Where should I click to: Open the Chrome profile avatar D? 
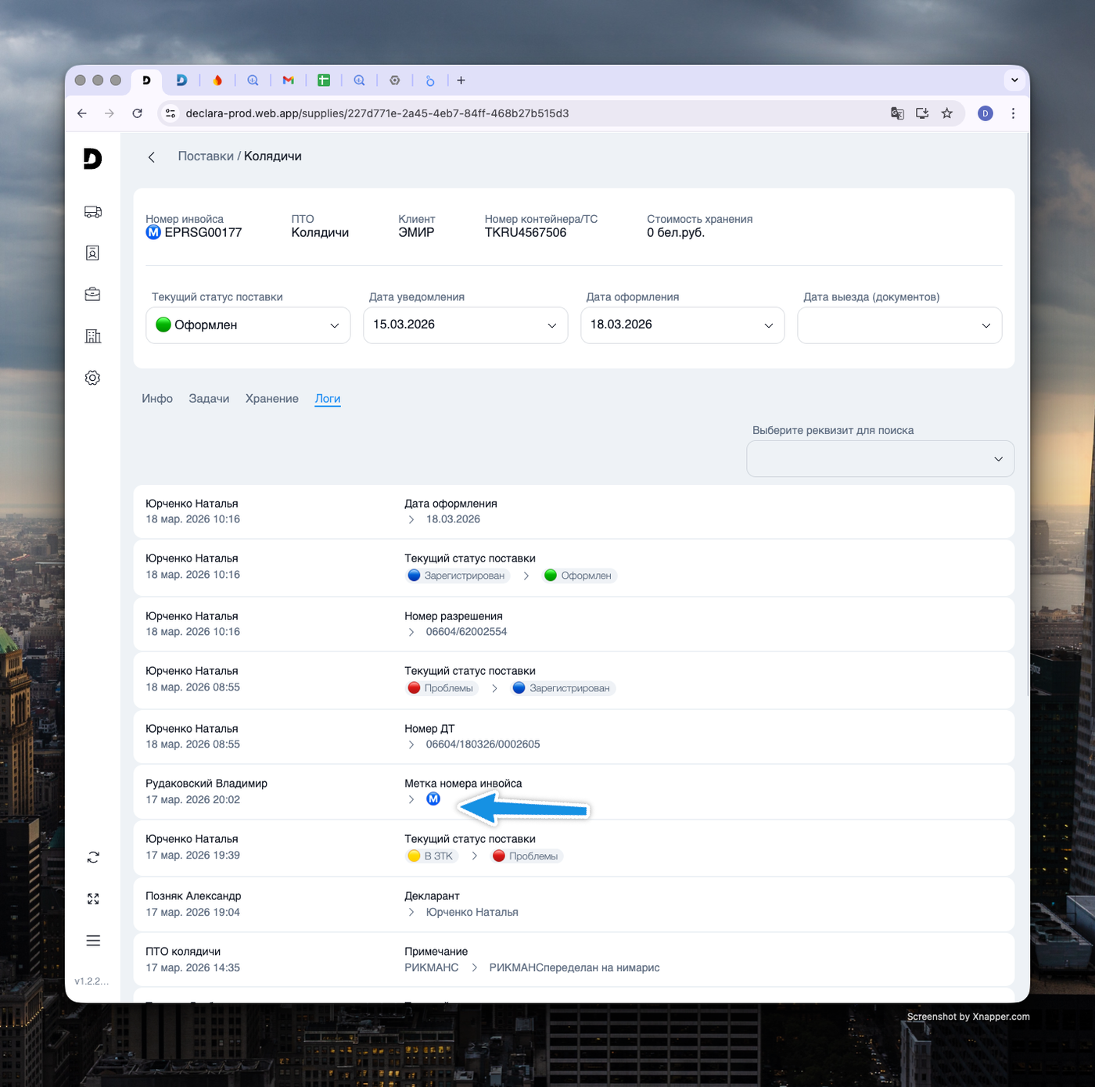(985, 113)
